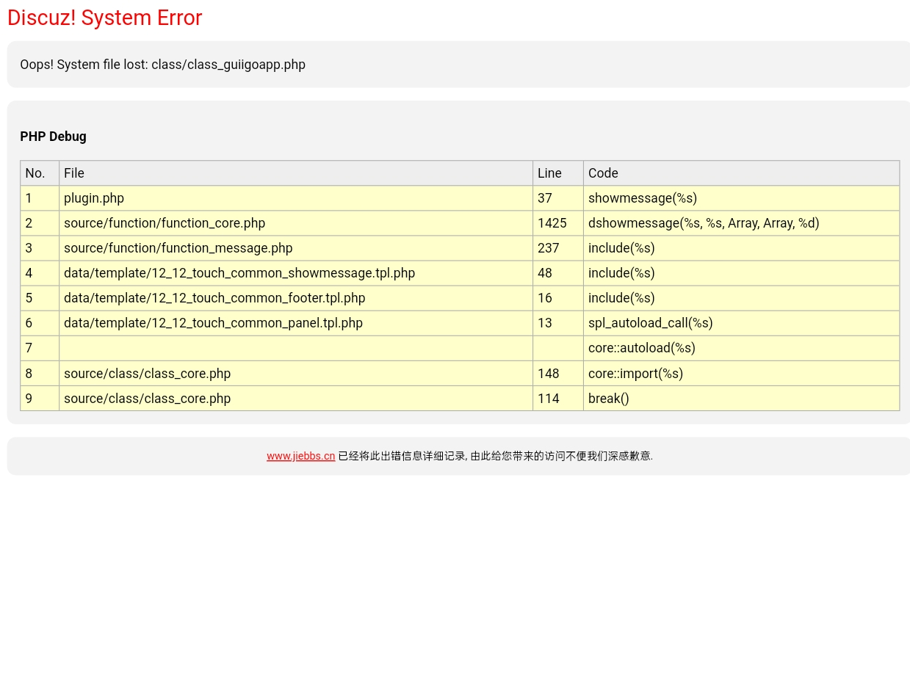Select the source/function/function_core.php cell
Image resolution: width=910 pixels, height=682 pixels.
click(x=165, y=223)
